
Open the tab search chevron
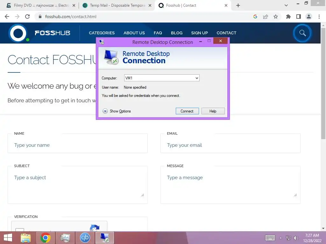point(286,6)
